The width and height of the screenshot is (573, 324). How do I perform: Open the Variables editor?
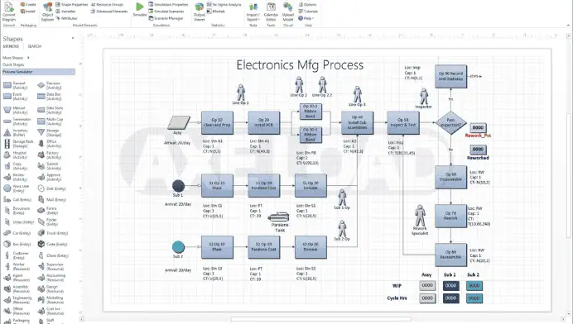(65, 12)
